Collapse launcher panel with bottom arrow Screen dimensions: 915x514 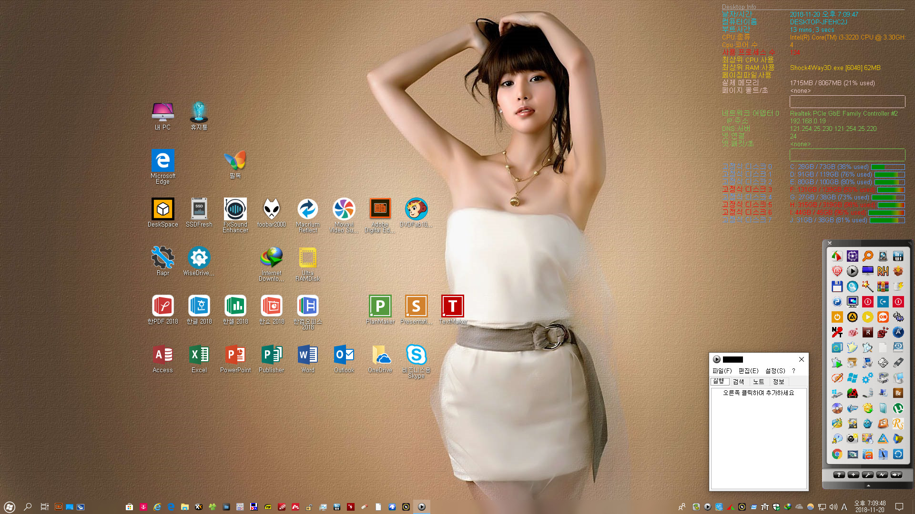coord(868,485)
